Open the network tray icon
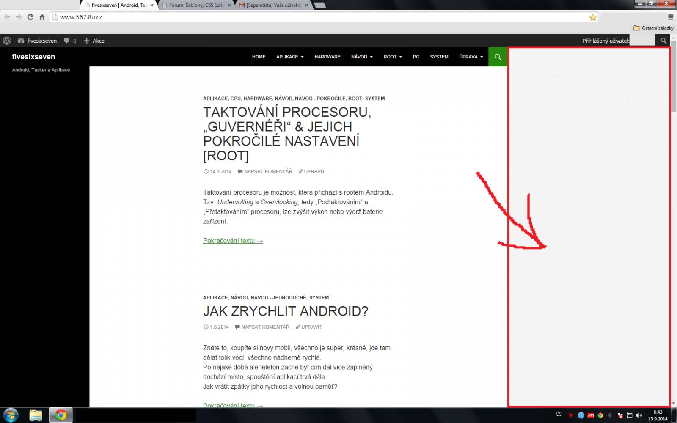The width and height of the screenshot is (677, 423). 629,415
